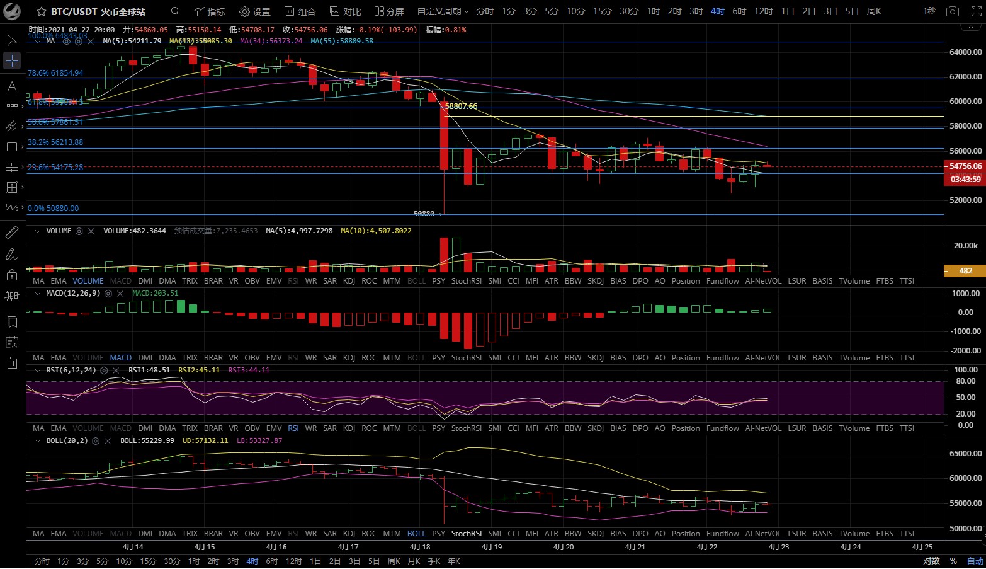Favorite BTC/USDT with the star icon

click(x=41, y=12)
